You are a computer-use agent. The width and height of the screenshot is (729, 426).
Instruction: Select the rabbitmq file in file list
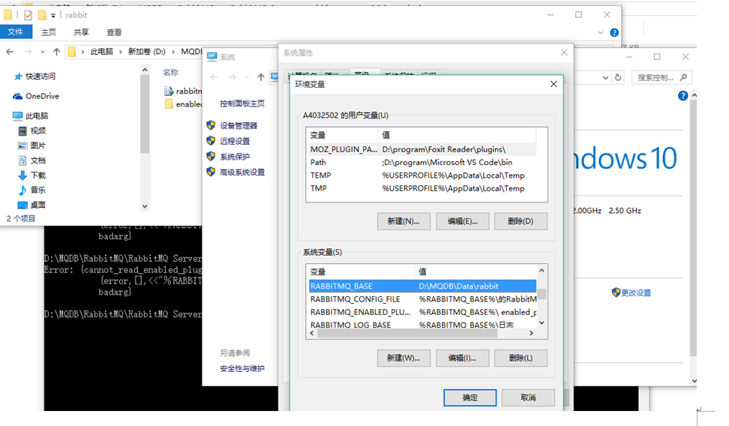tap(184, 91)
